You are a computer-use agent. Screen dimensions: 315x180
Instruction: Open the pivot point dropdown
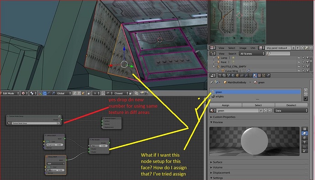(x=33, y=93)
